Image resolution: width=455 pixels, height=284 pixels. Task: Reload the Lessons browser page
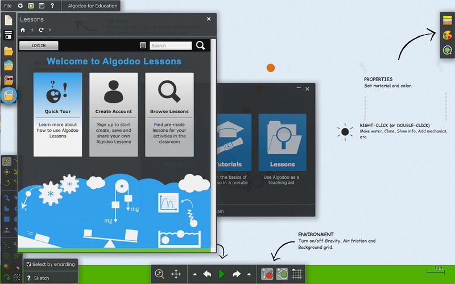pyautogui.click(x=41, y=30)
